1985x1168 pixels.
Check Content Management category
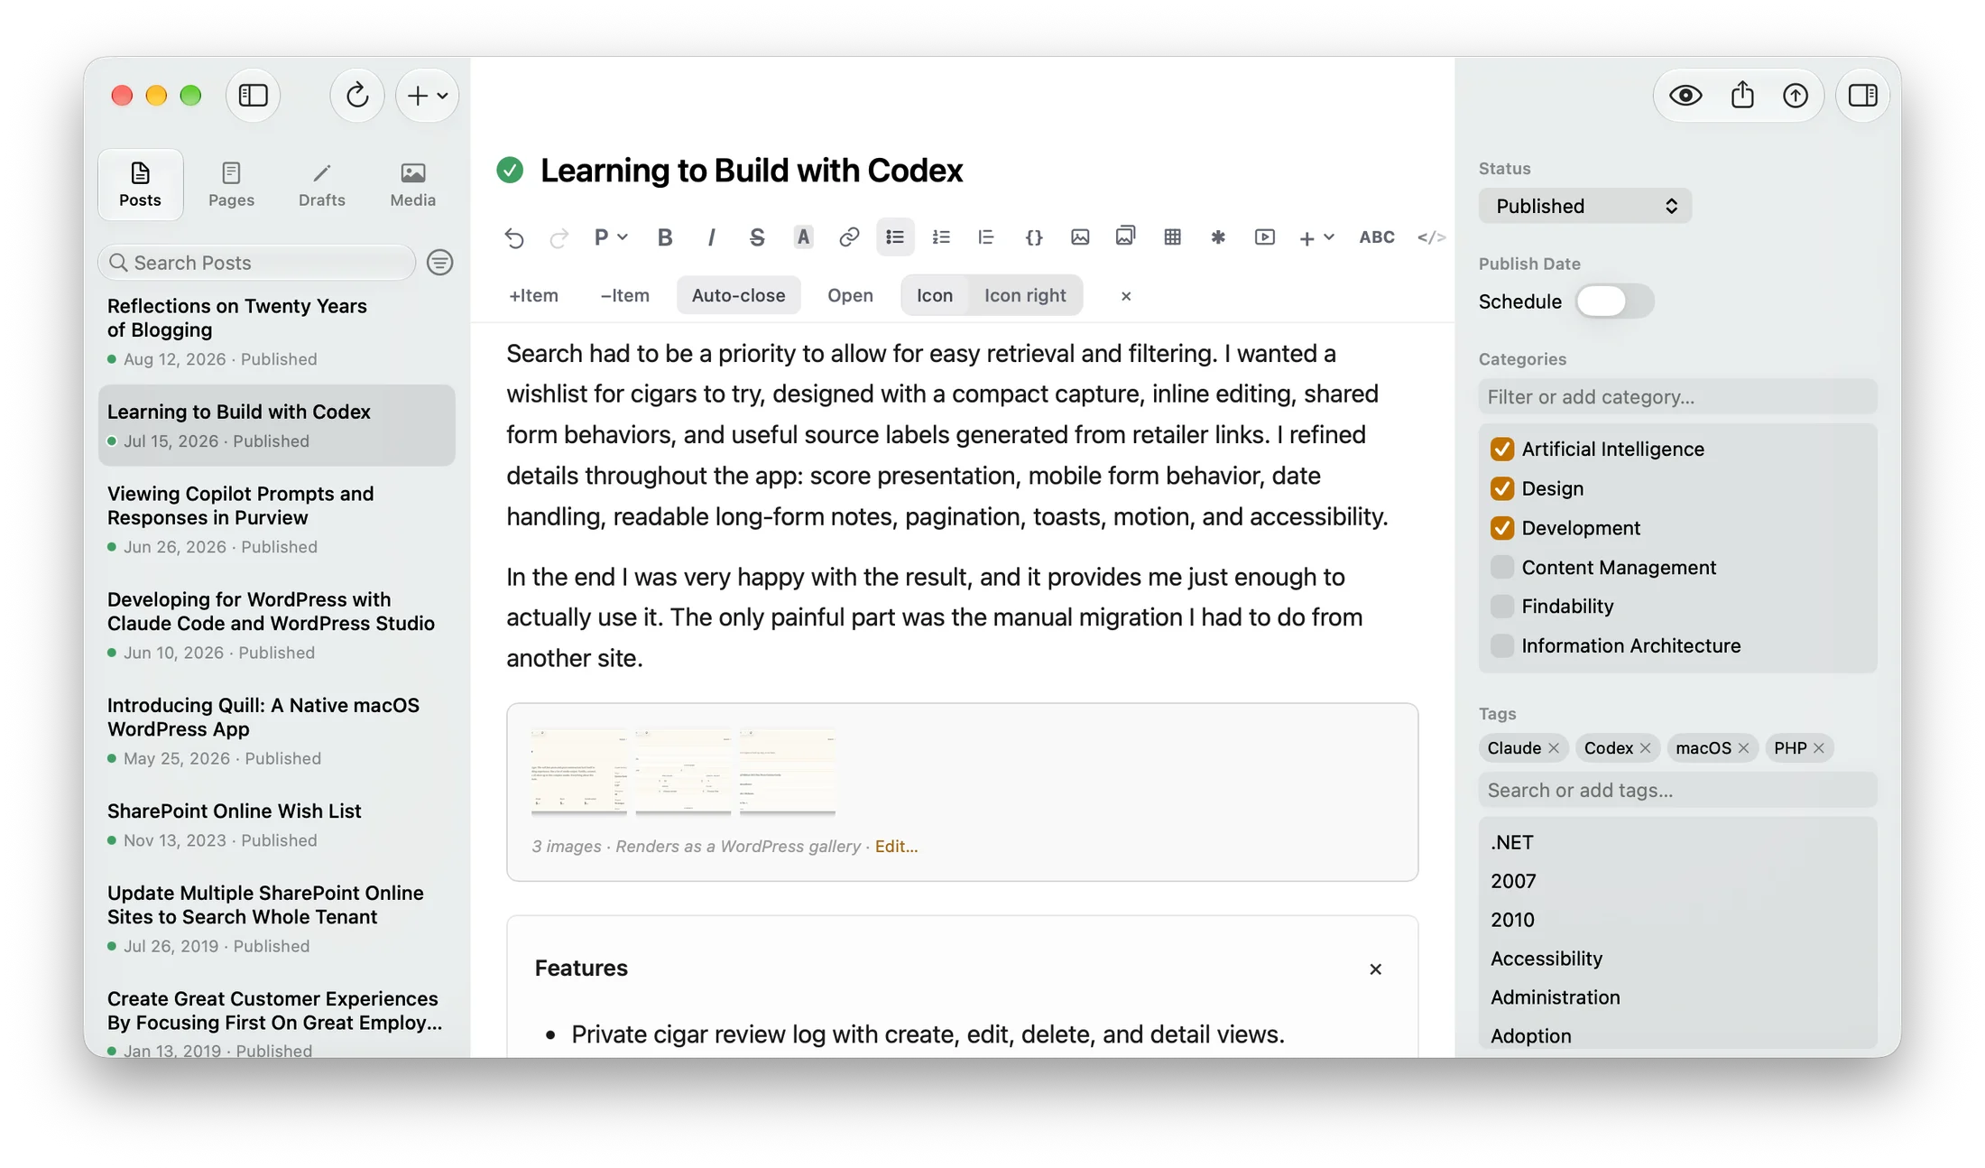click(1502, 567)
